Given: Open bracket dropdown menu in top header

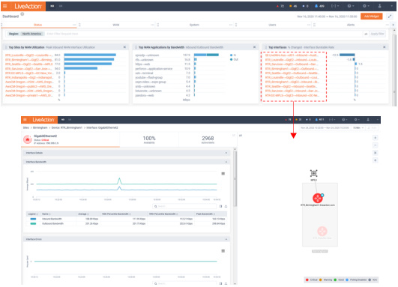Looking at the screenshot, I should click(334, 6).
